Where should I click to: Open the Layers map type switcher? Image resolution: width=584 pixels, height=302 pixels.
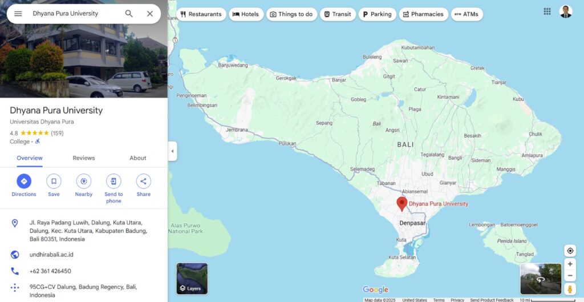coord(192,278)
